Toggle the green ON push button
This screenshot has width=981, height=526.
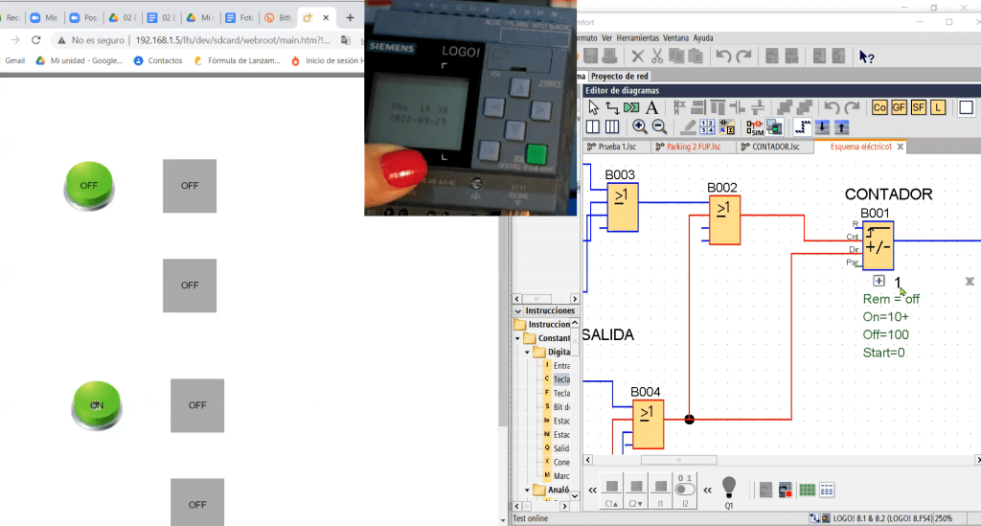97,404
